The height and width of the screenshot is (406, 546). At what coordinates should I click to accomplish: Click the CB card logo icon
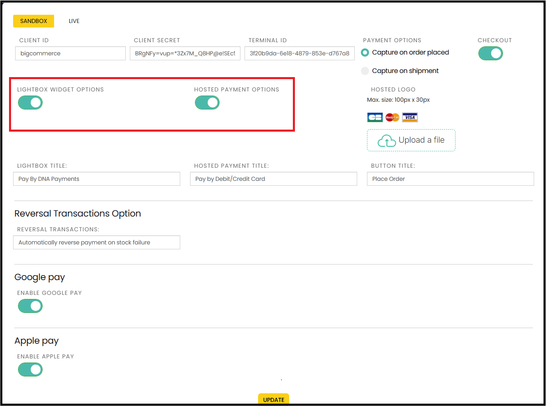coord(375,118)
